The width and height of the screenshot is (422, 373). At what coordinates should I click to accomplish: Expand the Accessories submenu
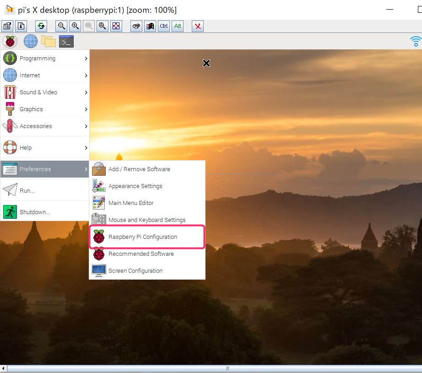tap(45, 126)
